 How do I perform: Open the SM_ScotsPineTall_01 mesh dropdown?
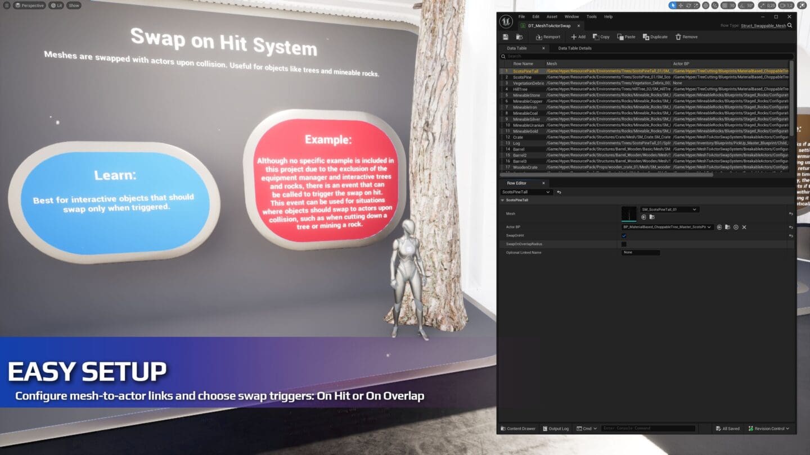click(x=669, y=210)
